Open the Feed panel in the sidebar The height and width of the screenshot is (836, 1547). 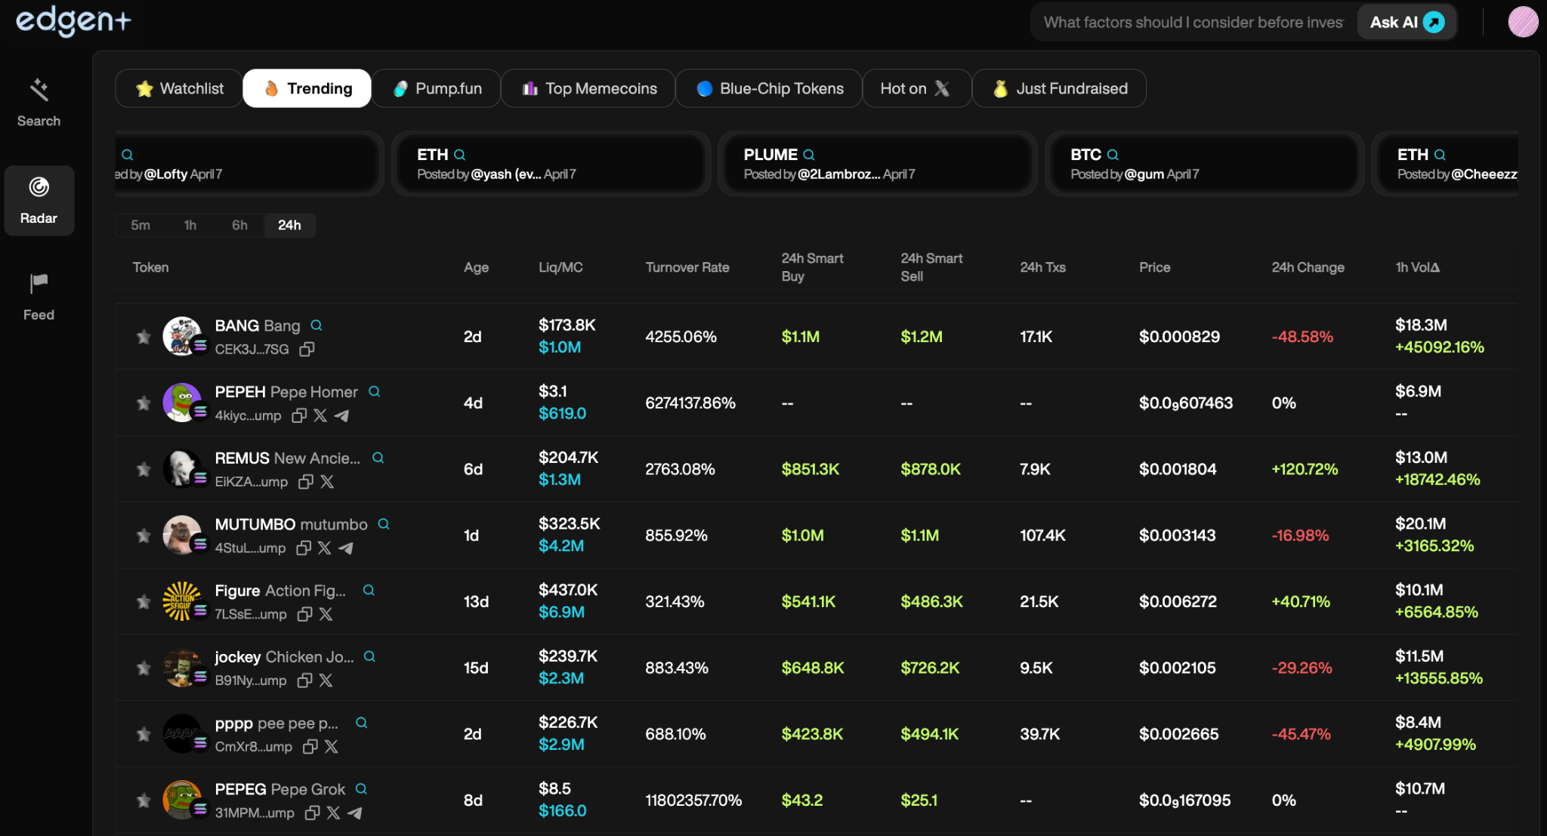pyautogui.click(x=39, y=296)
